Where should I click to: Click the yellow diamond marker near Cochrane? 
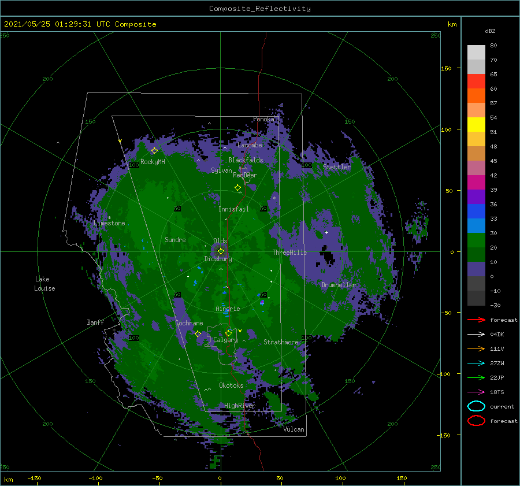pyautogui.click(x=198, y=334)
